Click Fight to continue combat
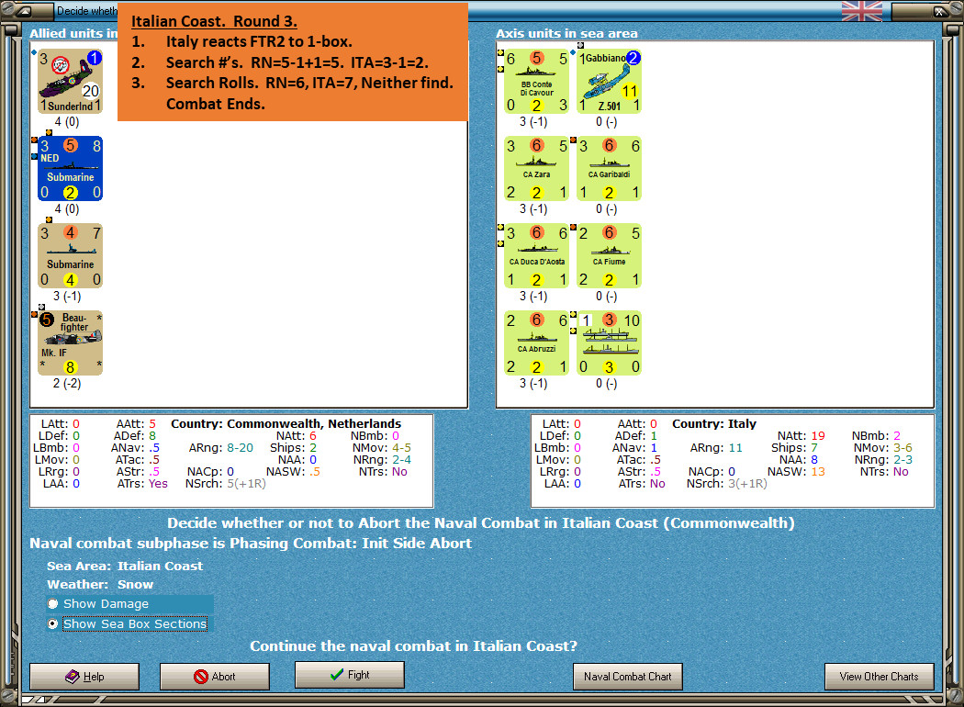The height and width of the screenshot is (707, 964). [350, 675]
